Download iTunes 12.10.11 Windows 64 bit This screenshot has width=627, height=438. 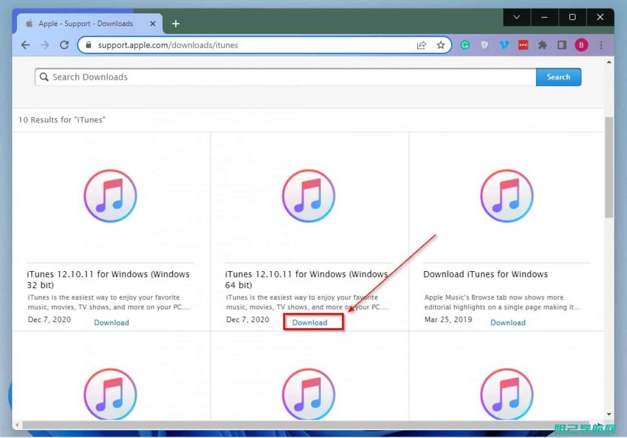click(310, 322)
